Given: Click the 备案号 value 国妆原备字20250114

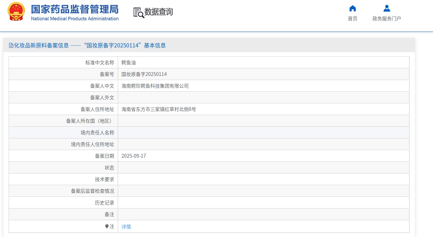Looking at the screenshot, I should [x=144, y=74].
